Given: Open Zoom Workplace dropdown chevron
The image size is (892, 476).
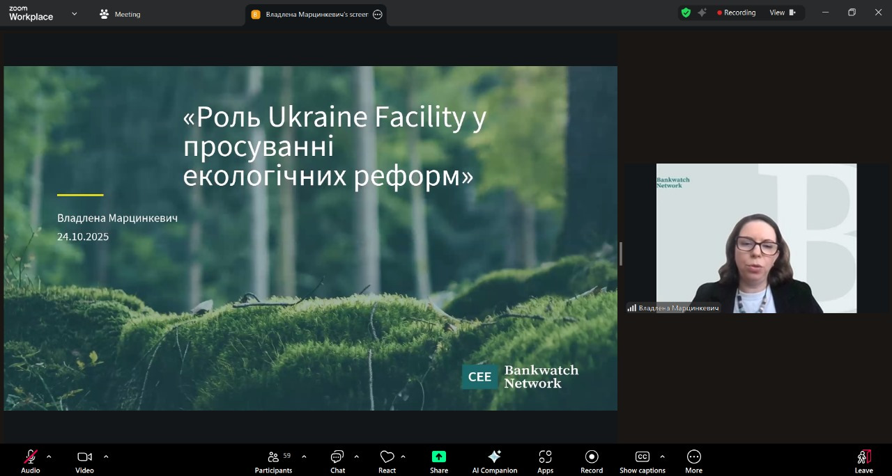Looking at the screenshot, I should pos(75,13).
